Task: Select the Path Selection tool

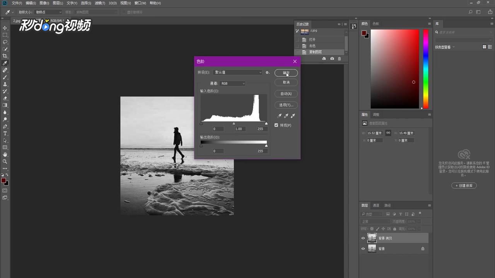Action: coord(5,141)
